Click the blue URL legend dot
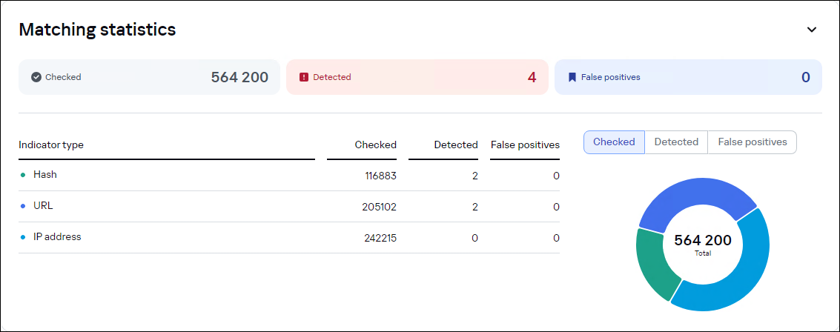Viewport: 840px width, 332px height. tap(23, 206)
